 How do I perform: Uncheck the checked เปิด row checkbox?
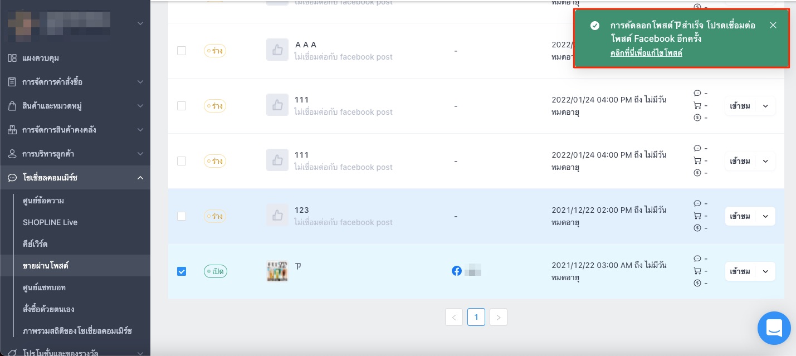tap(182, 271)
